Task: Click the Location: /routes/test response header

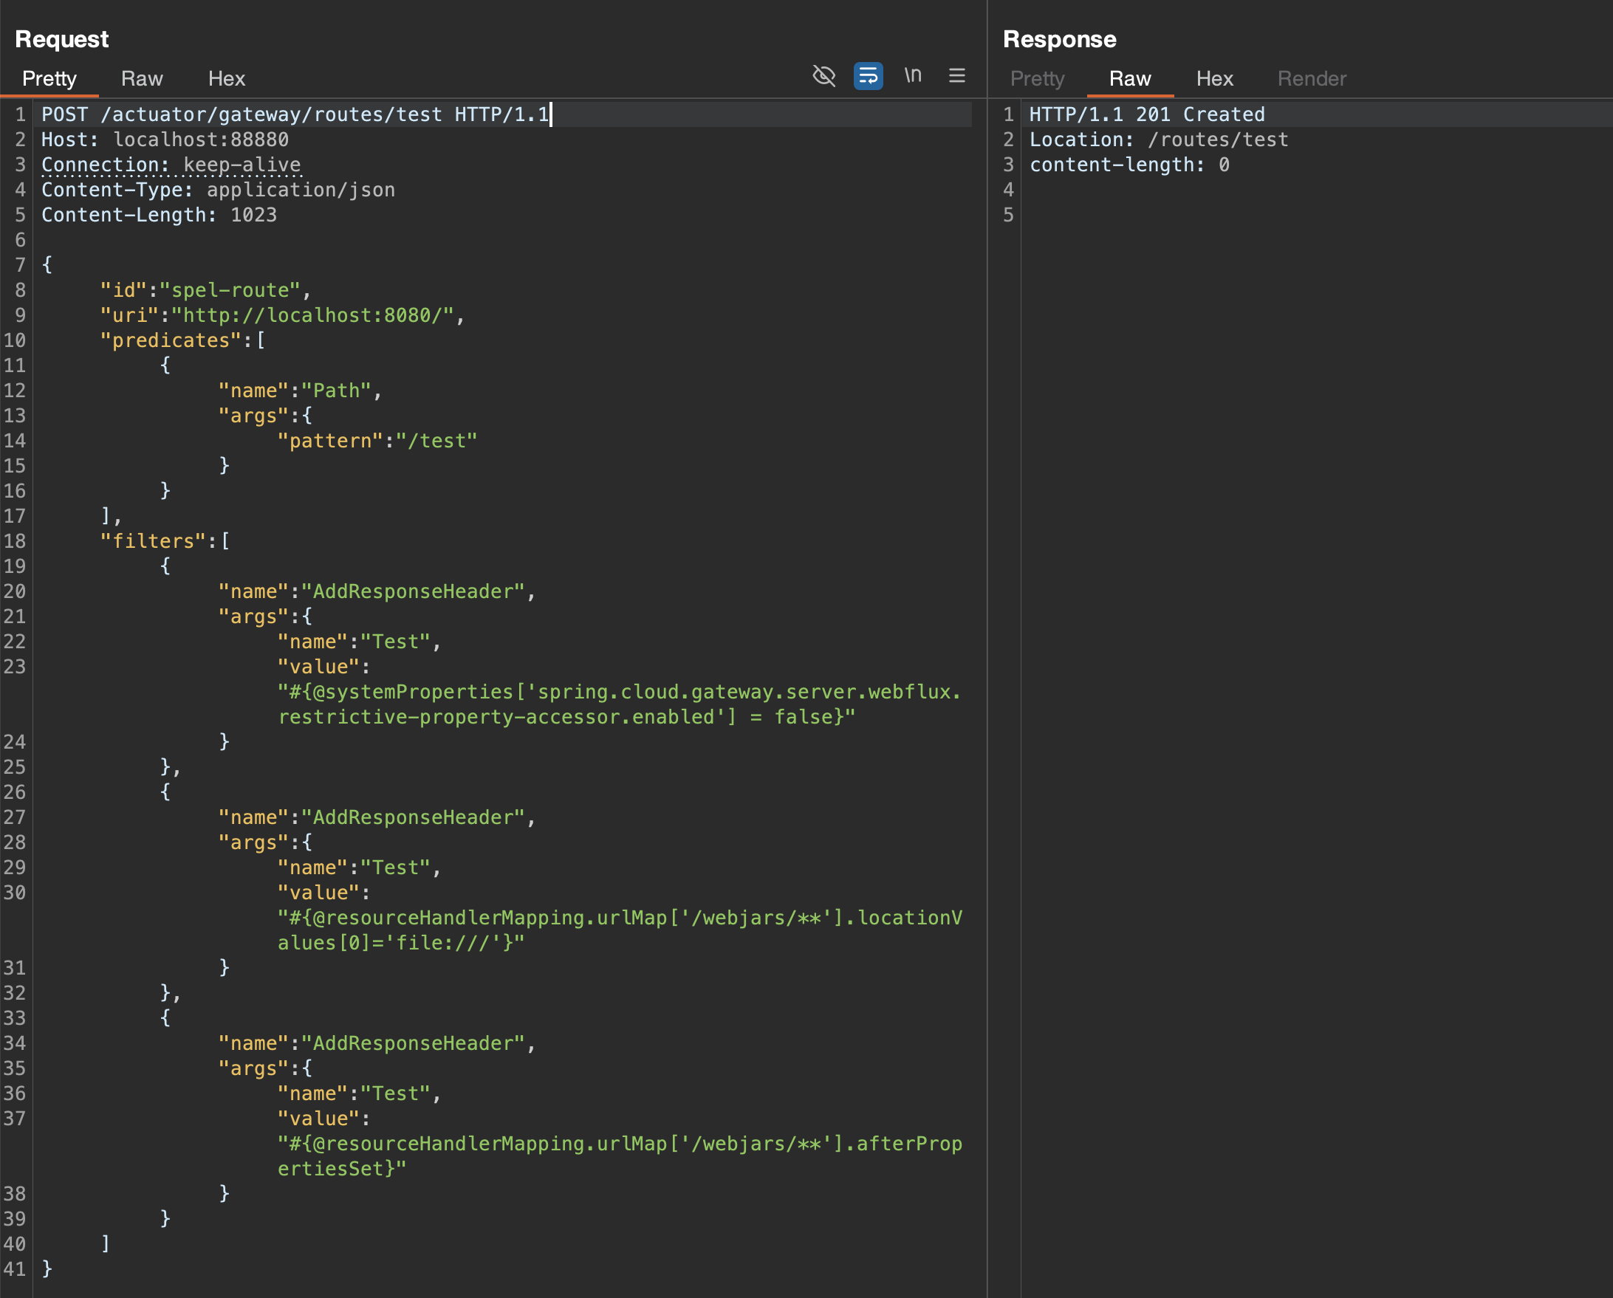Action: point(1158,140)
